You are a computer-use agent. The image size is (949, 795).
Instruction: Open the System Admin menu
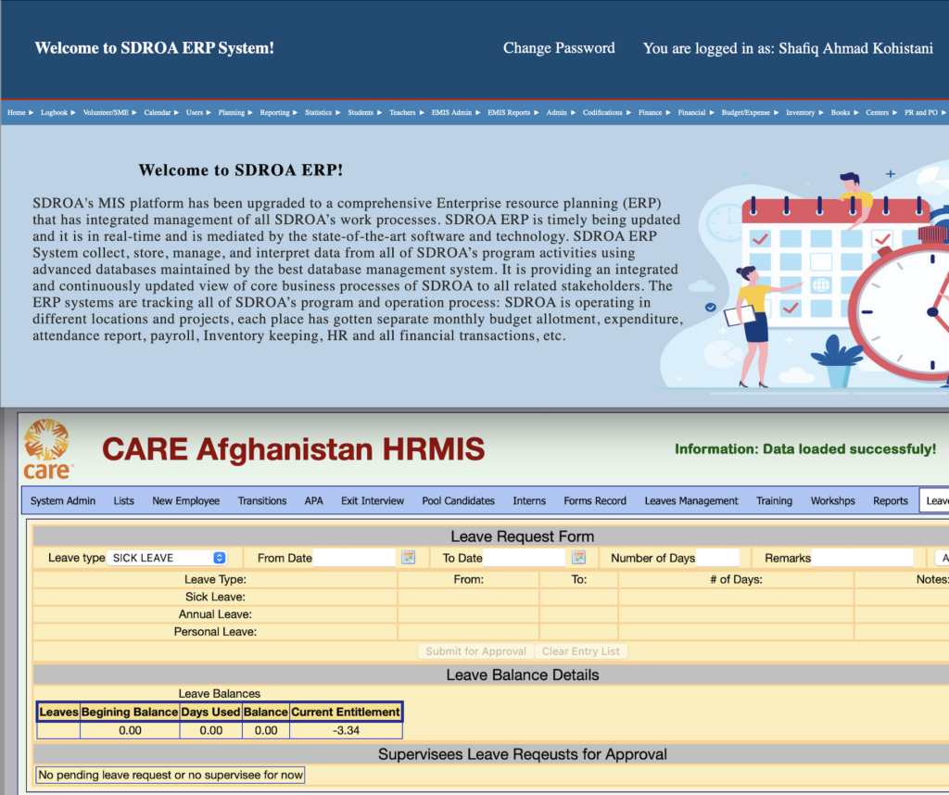63,500
